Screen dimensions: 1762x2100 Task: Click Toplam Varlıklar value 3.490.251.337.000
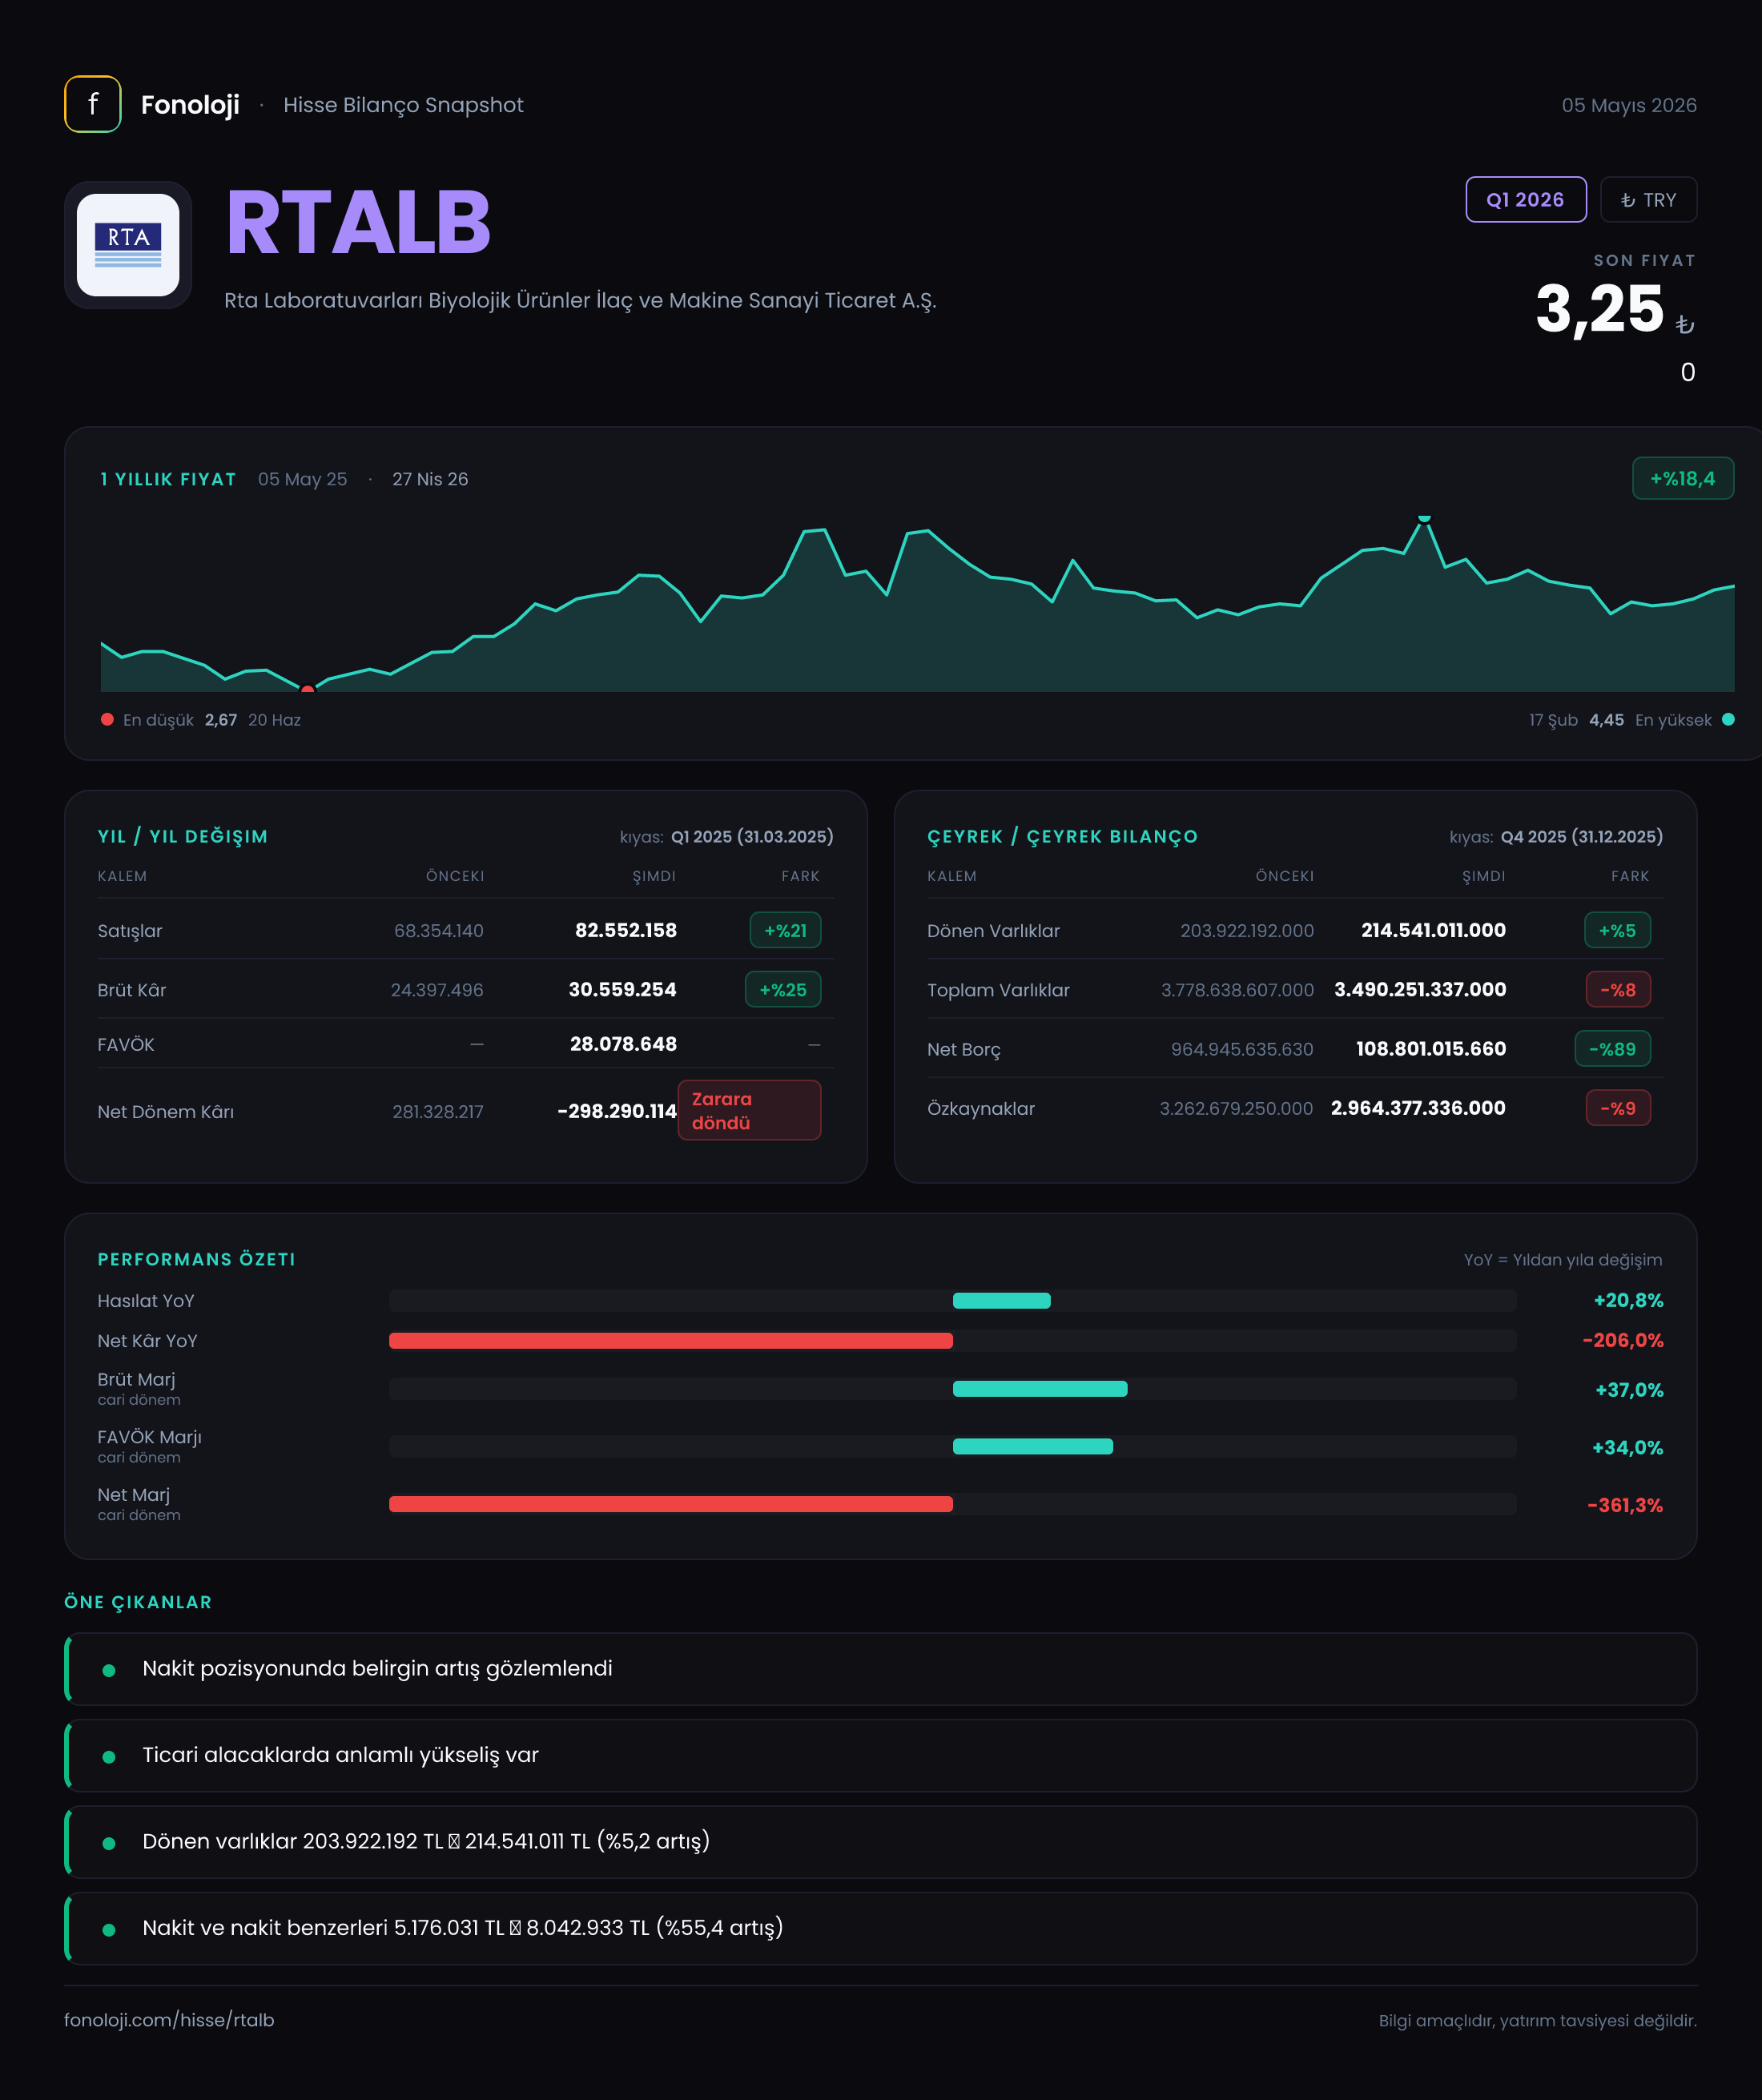tap(1420, 989)
